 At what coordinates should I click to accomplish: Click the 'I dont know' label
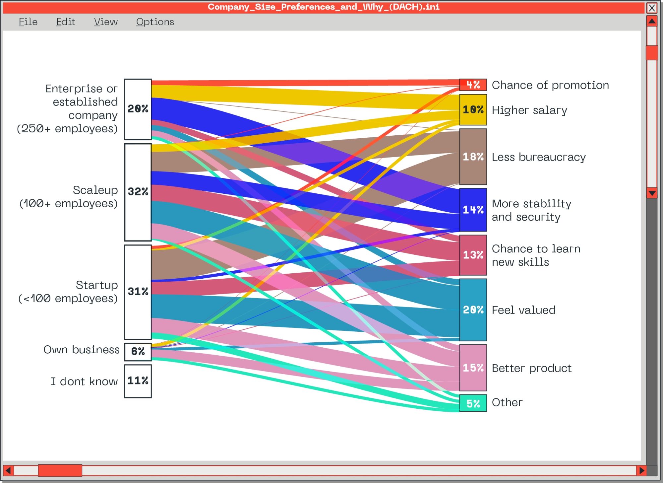tap(84, 381)
